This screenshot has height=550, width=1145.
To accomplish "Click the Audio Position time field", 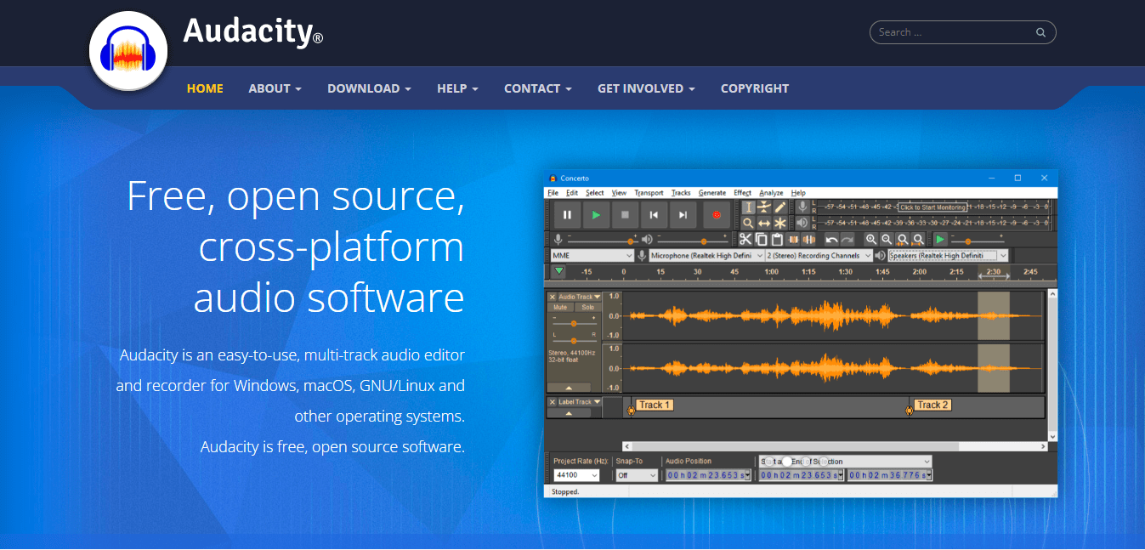I will (x=708, y=474).
